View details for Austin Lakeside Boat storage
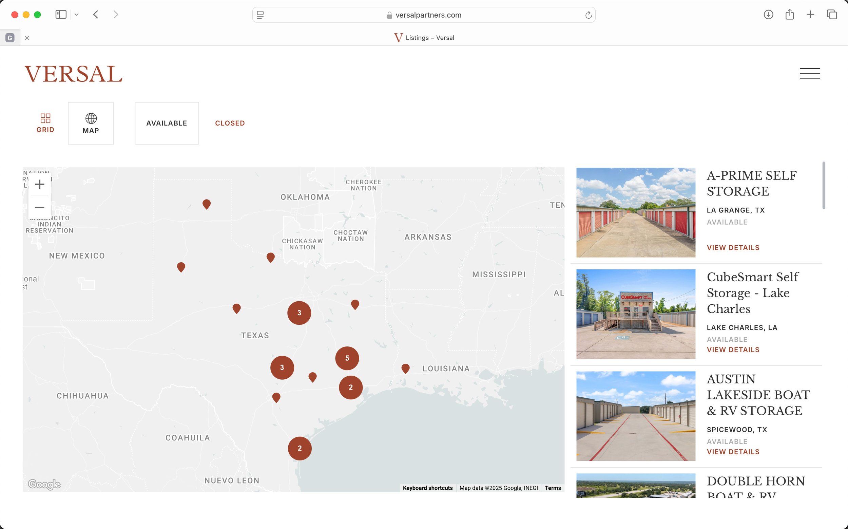 (733, 452)
